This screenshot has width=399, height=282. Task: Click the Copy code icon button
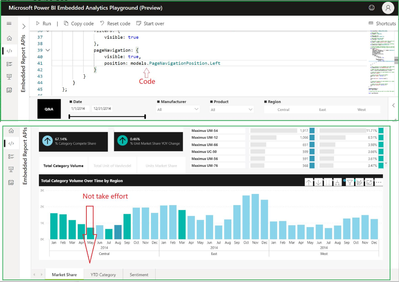point(66,24)
